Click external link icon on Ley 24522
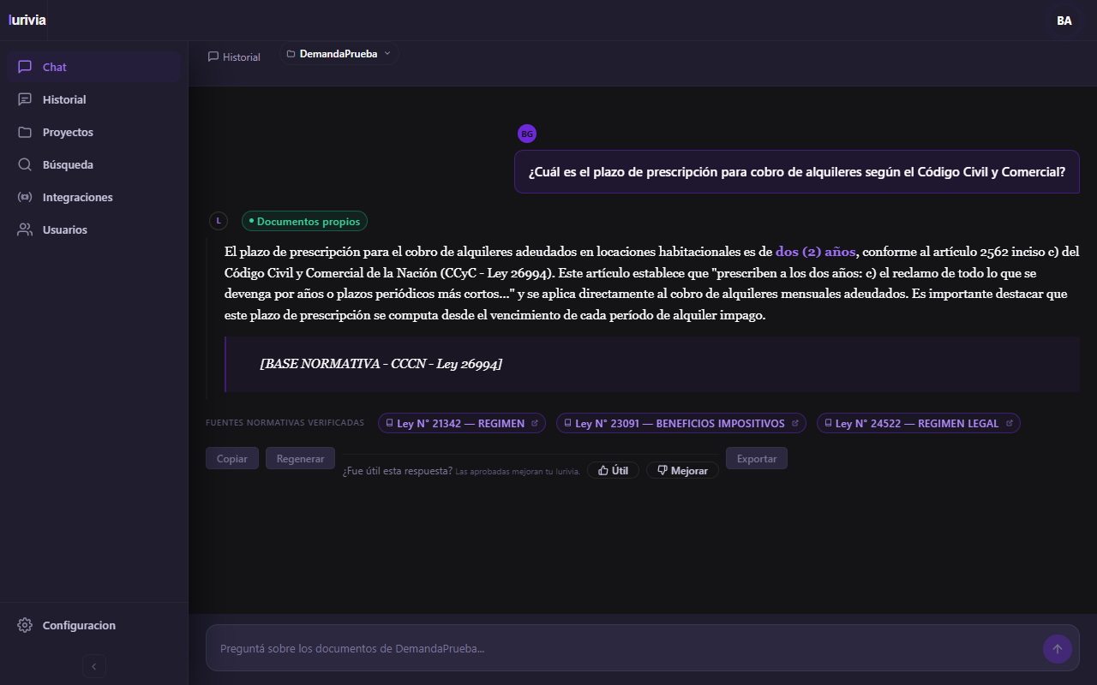 pyautogui.click(x=1010, y=423)
